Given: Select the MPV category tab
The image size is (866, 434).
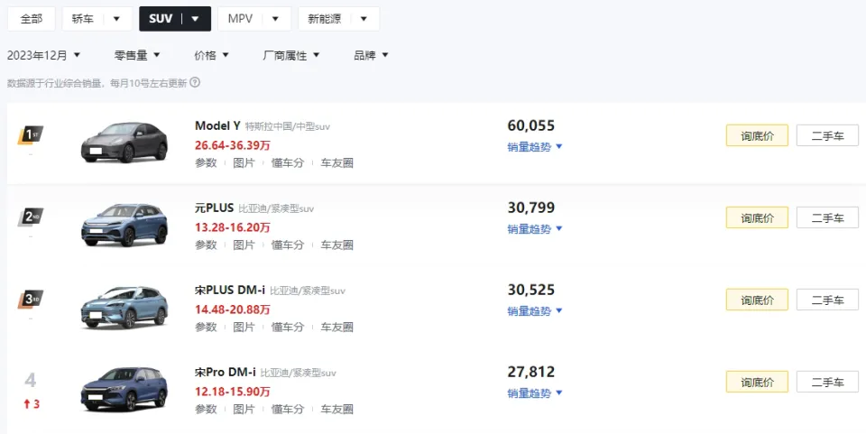Looking at the screenshot, I should click(240, 19).
